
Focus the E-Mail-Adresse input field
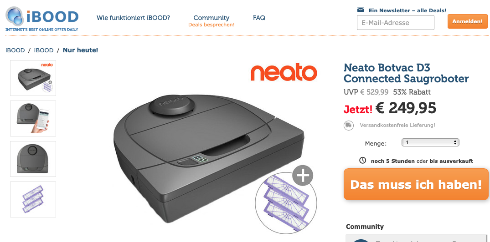pyautogui.click(x=396, y=22)
